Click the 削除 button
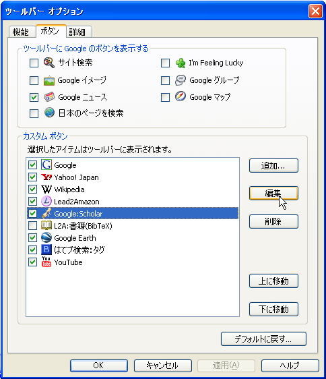The width and height of the screenshot is (326, 379). click(x=273, y=221)
